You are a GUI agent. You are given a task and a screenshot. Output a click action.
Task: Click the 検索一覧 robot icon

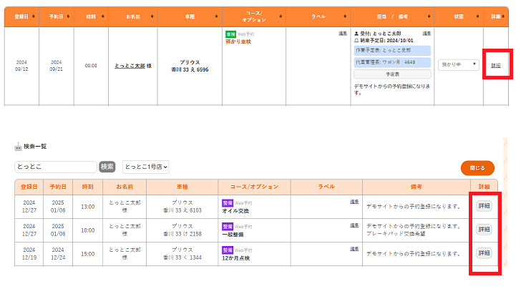click(x=18, y=147)
